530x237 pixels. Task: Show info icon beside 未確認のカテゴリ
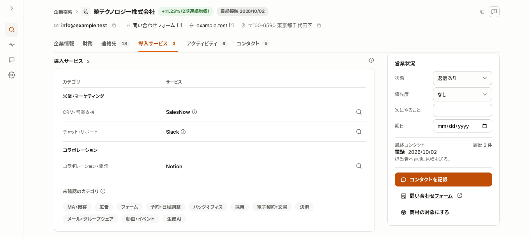pyautogui.click(x=103, y=191)
